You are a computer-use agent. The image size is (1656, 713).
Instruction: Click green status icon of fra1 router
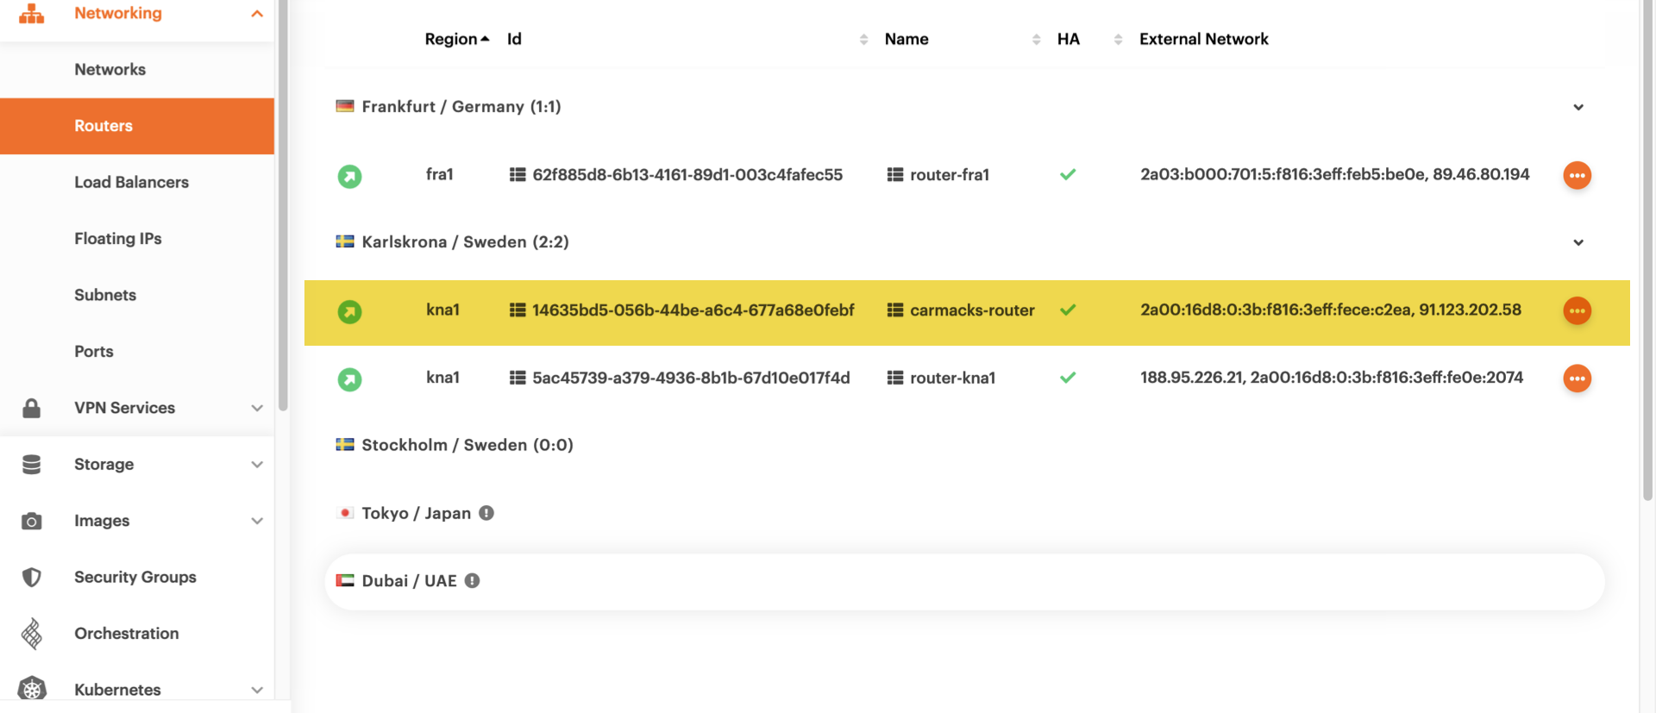(349, 177)
